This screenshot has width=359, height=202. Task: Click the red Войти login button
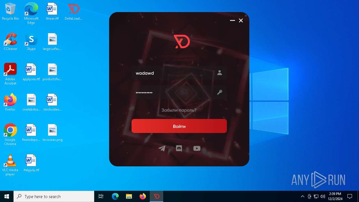[179, 126]
